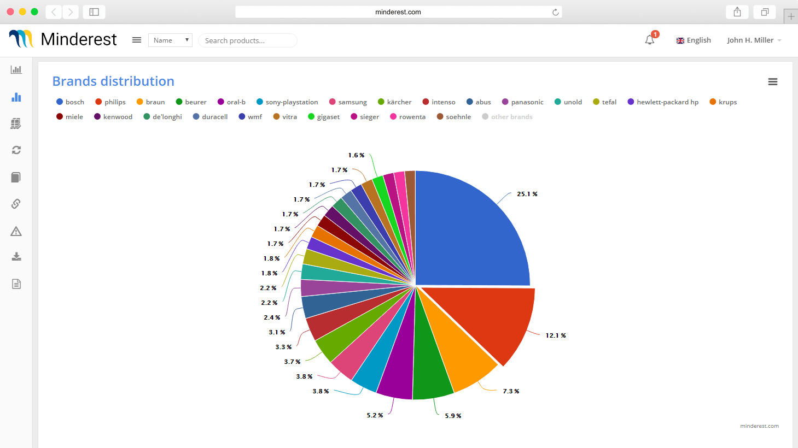Open the chart context menu icon
Viewport: 798px width, 448px height.
[x=773, y=81]
